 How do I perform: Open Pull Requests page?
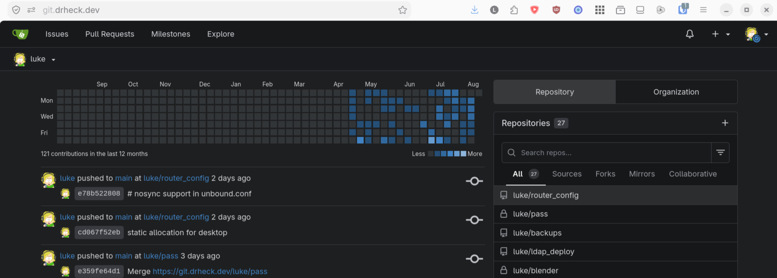point(110,34)
